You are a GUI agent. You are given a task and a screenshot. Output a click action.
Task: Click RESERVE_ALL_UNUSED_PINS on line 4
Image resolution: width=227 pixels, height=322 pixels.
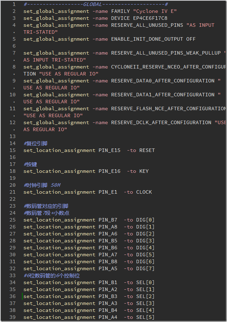(147, 25)
